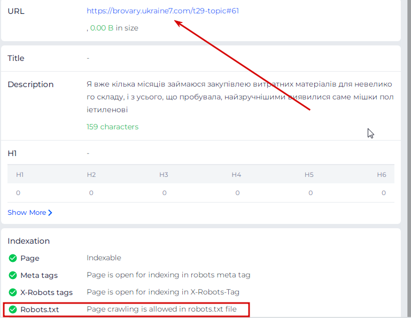Click the 0 value under H1 column
Image resolution: width=411 pixels, height=318 pixels.
[18, 193]
